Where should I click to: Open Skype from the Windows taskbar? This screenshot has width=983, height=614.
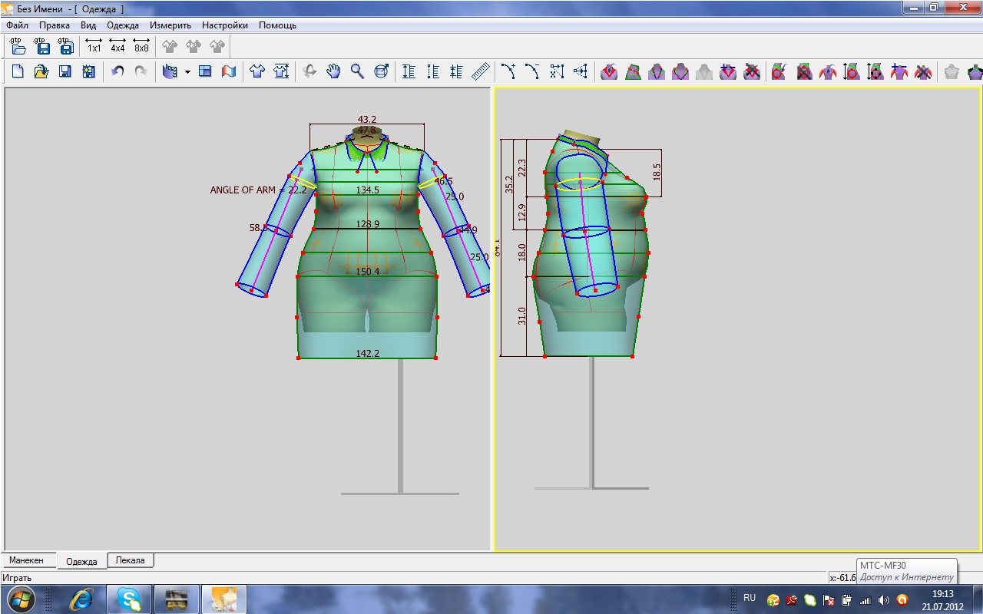click(x=129, y=599)
